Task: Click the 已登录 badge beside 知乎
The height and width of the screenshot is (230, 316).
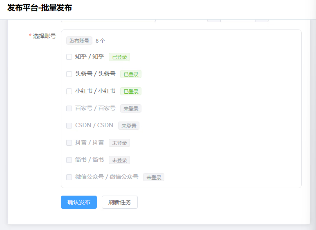Action: [x=119, y=57]
